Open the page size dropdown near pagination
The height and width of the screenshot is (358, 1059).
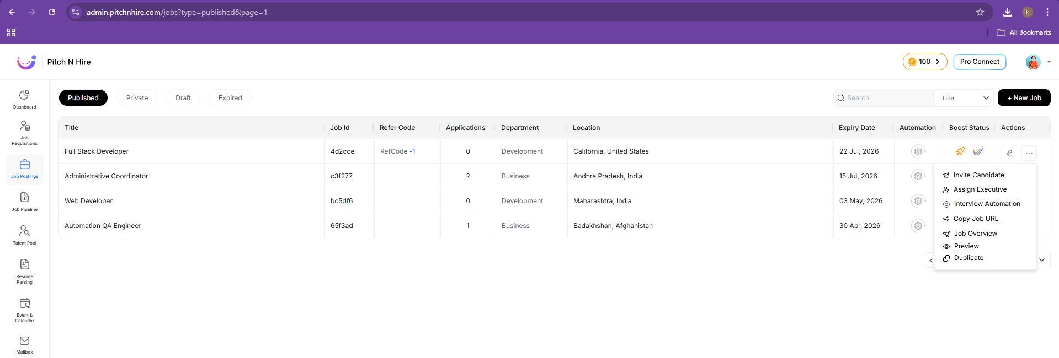[1042, 260]
